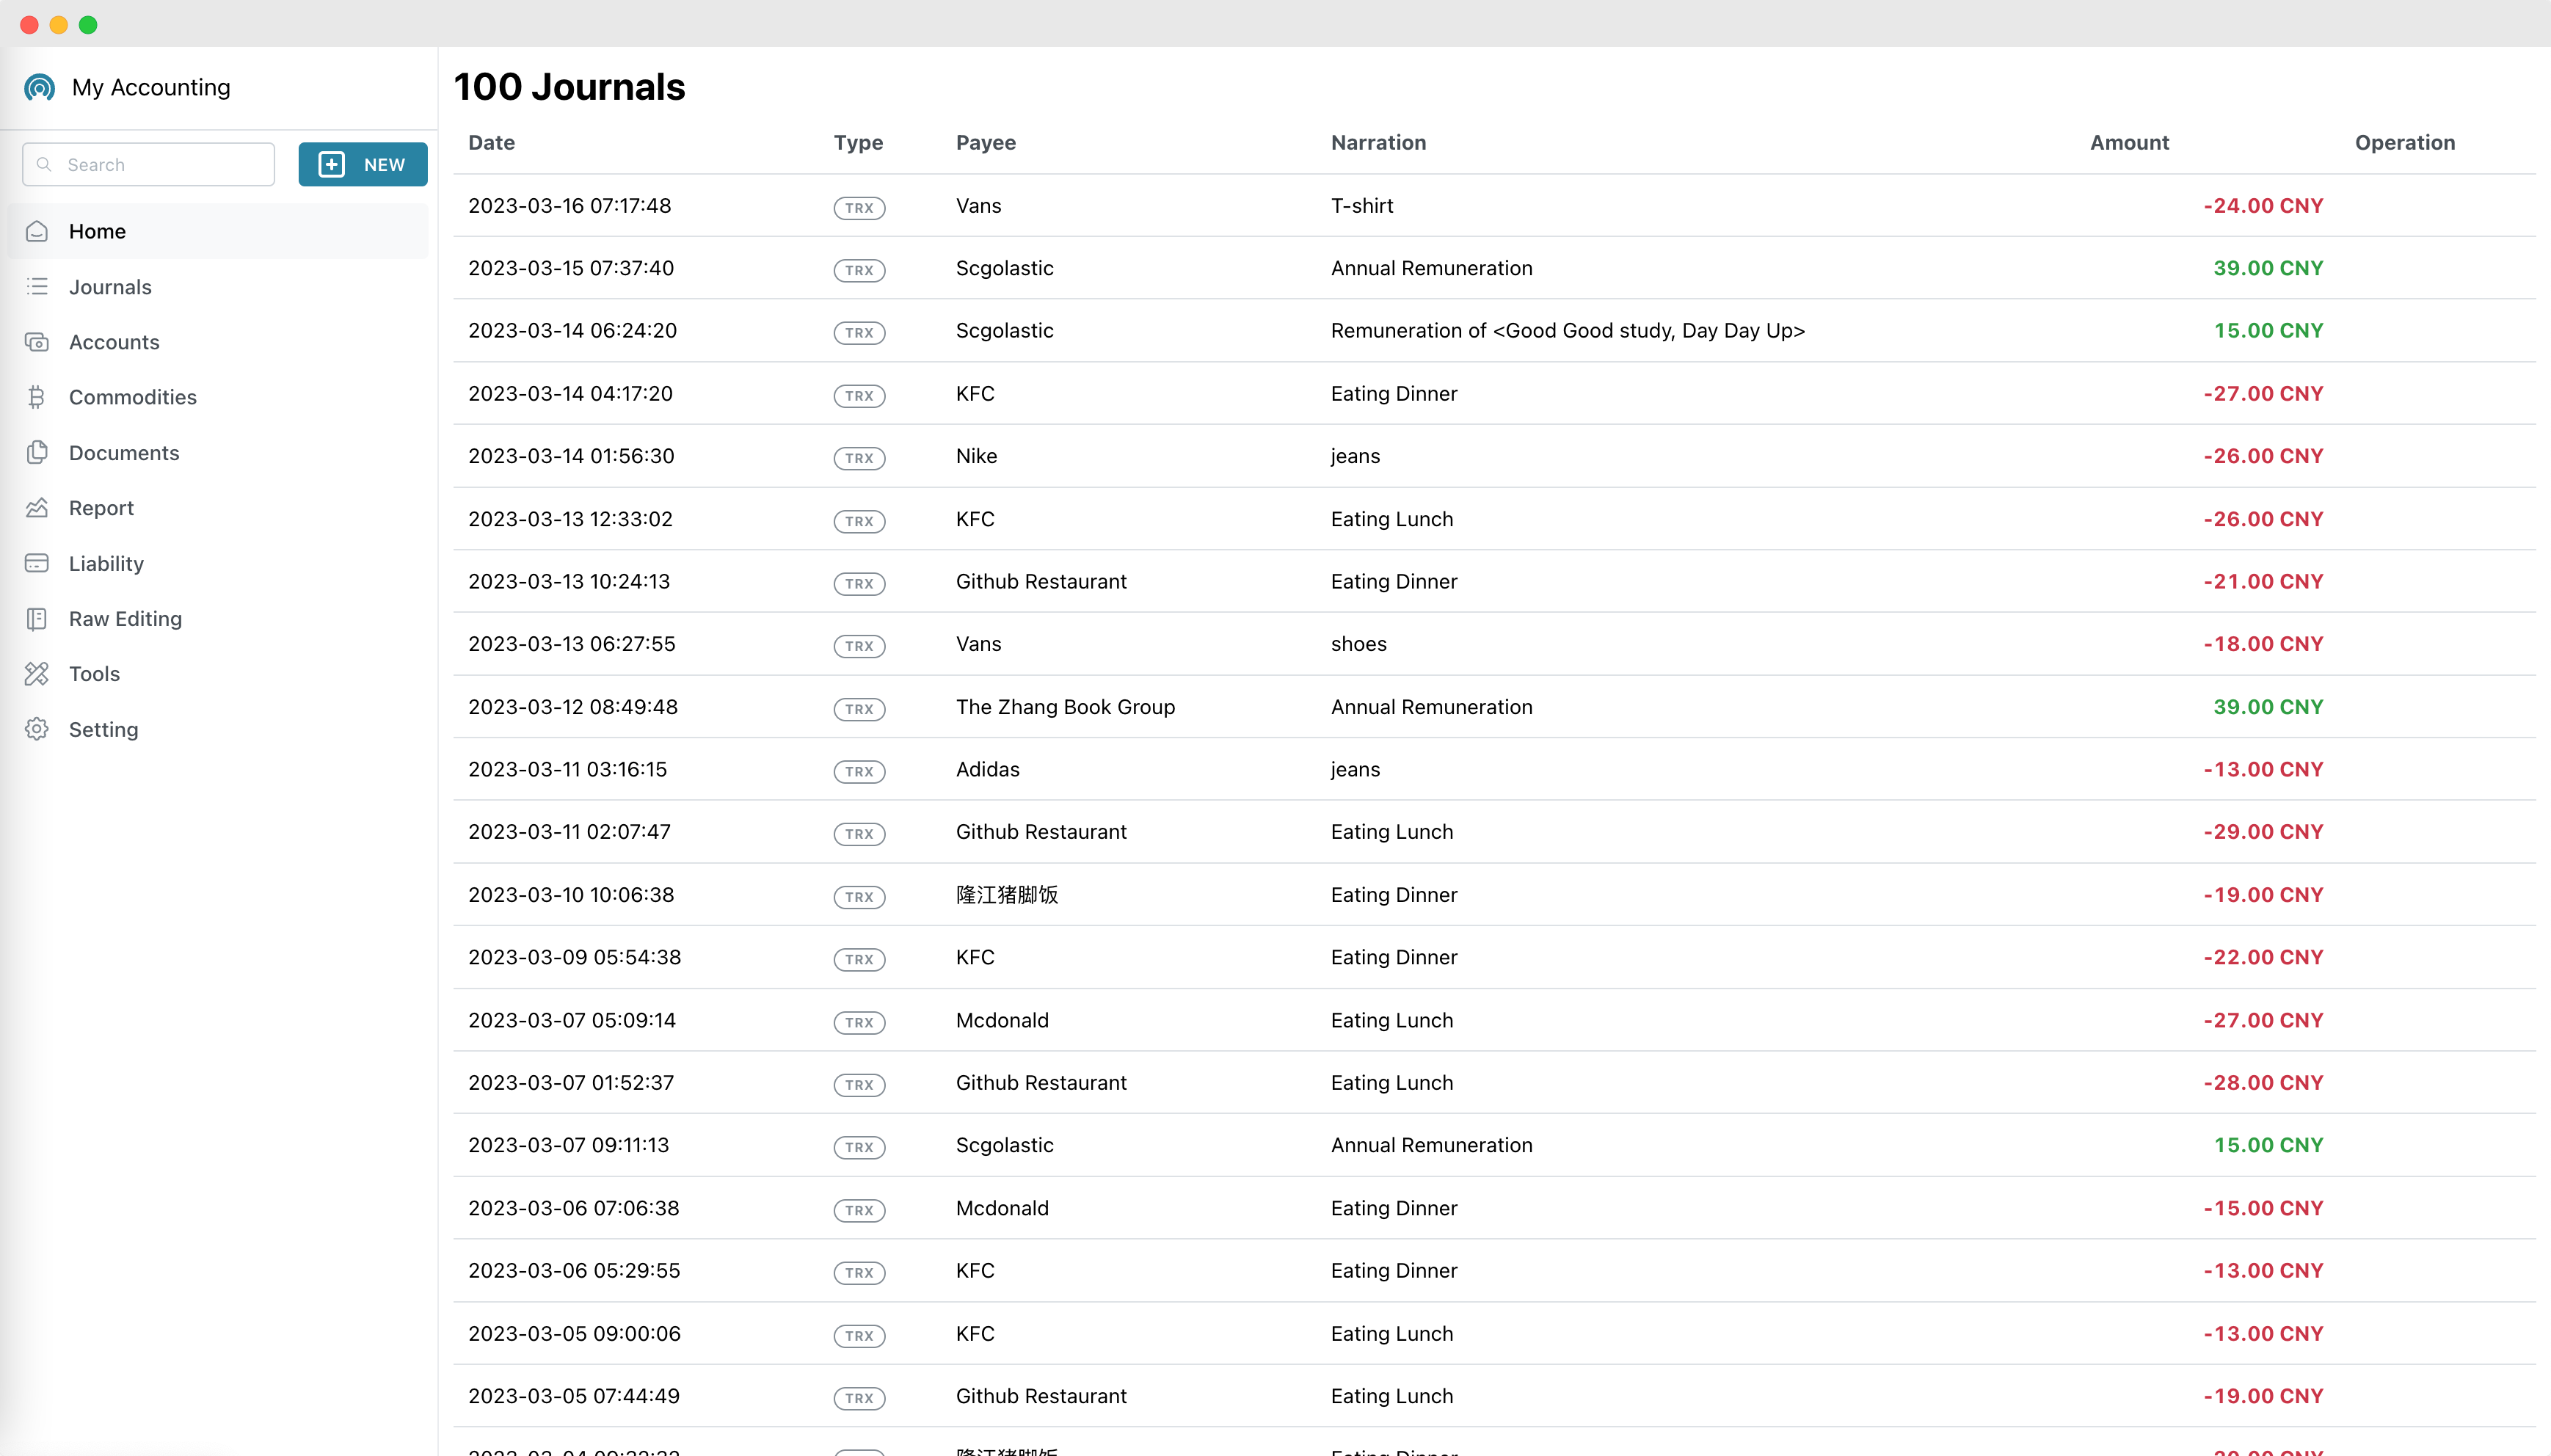Click The Zhang Book Group payee
Screen dimensions: 2551x1456
click(1065, 707)
